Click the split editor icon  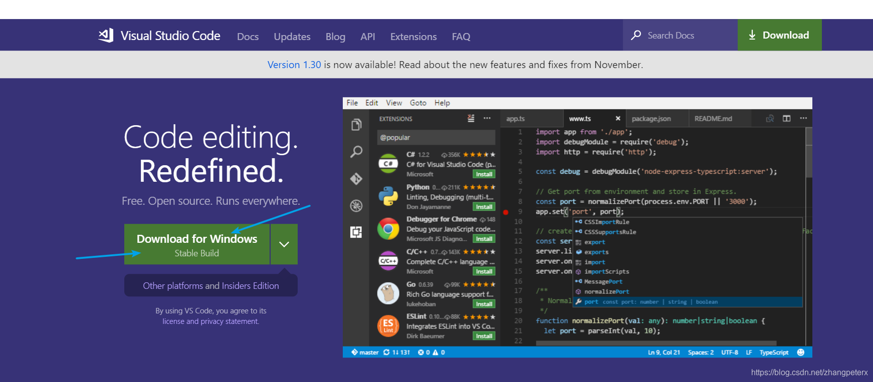click(x=787, y=119)
